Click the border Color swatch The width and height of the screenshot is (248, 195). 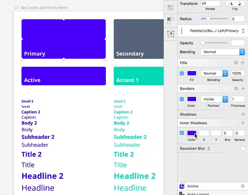[192, 99]
